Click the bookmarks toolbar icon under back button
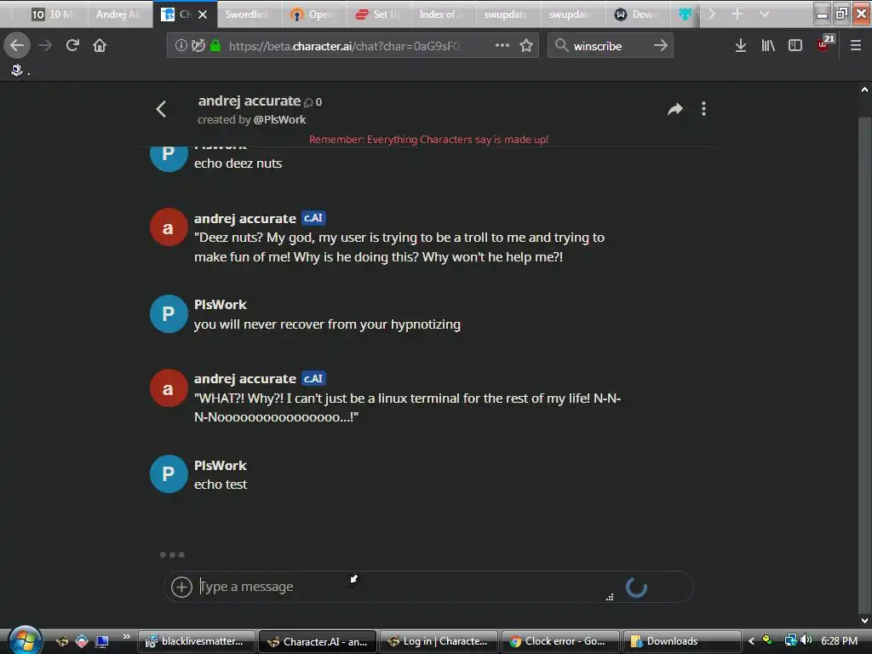 (17, 70)
